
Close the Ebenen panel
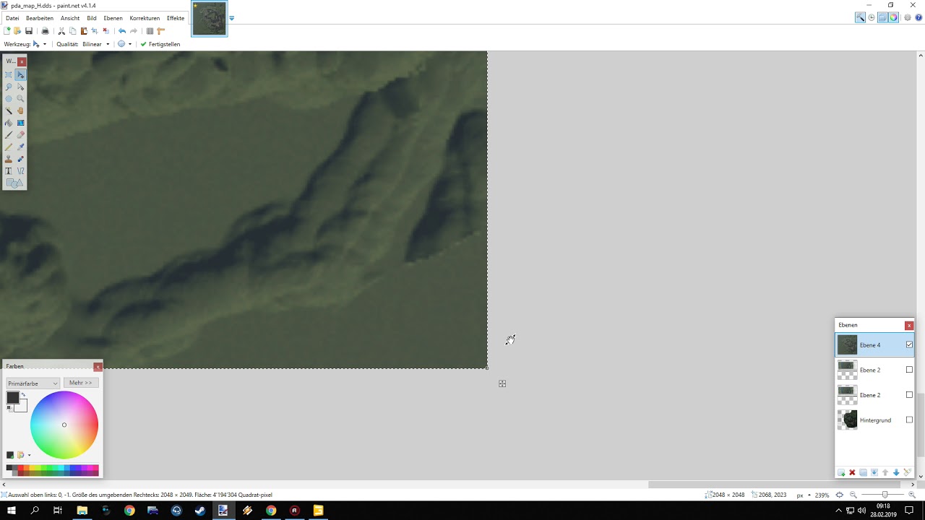909,326
